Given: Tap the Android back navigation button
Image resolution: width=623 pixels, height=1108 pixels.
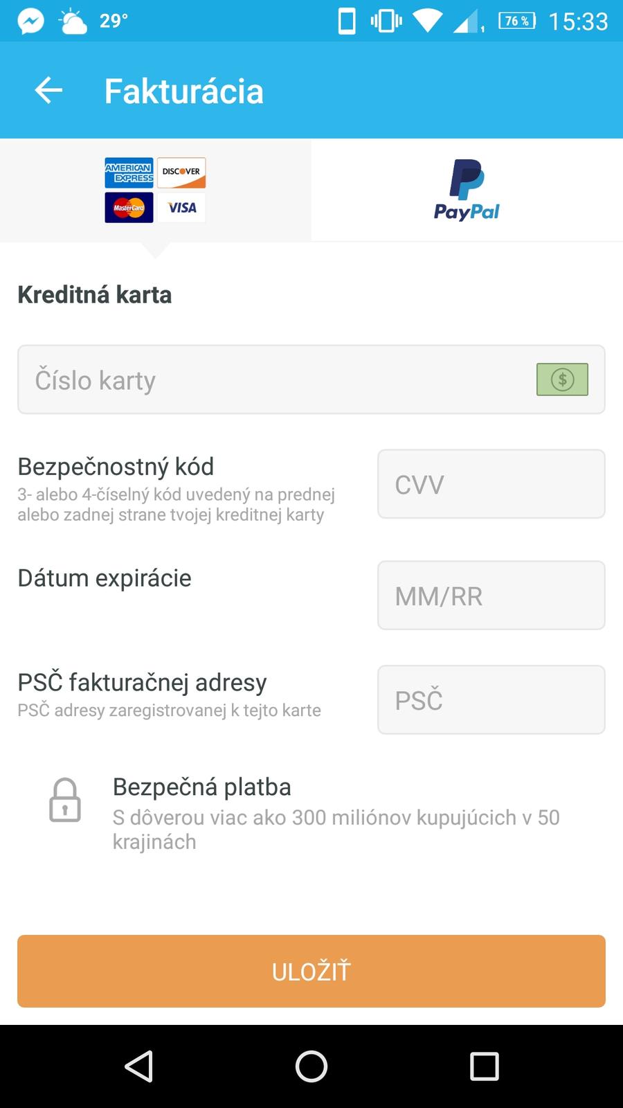Looking at the screenshot, I should [138, 1066].
